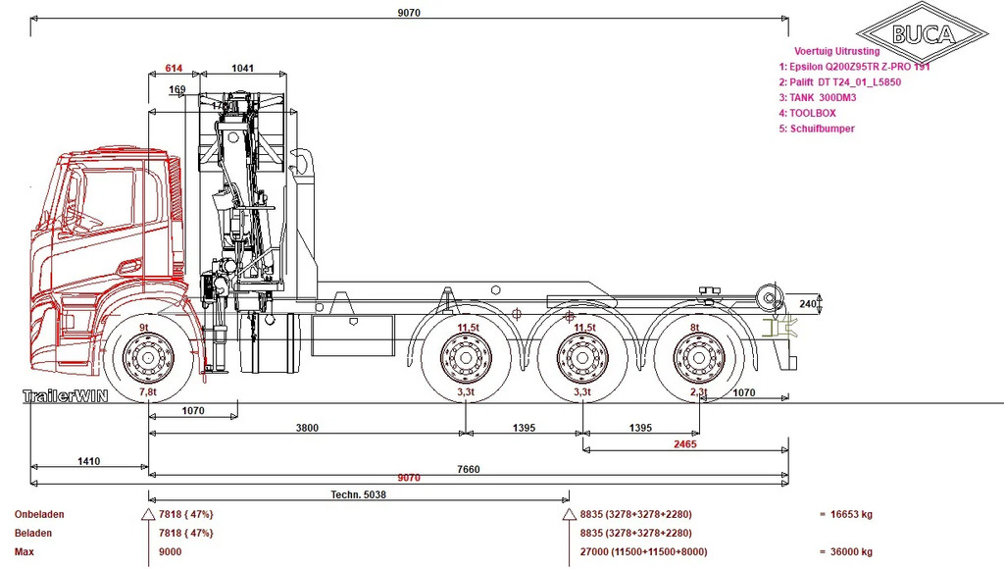Viewport: 1004px width, 569px height.
Task: Select the rearmost axle wheel
Action: [x=698, y=357]
